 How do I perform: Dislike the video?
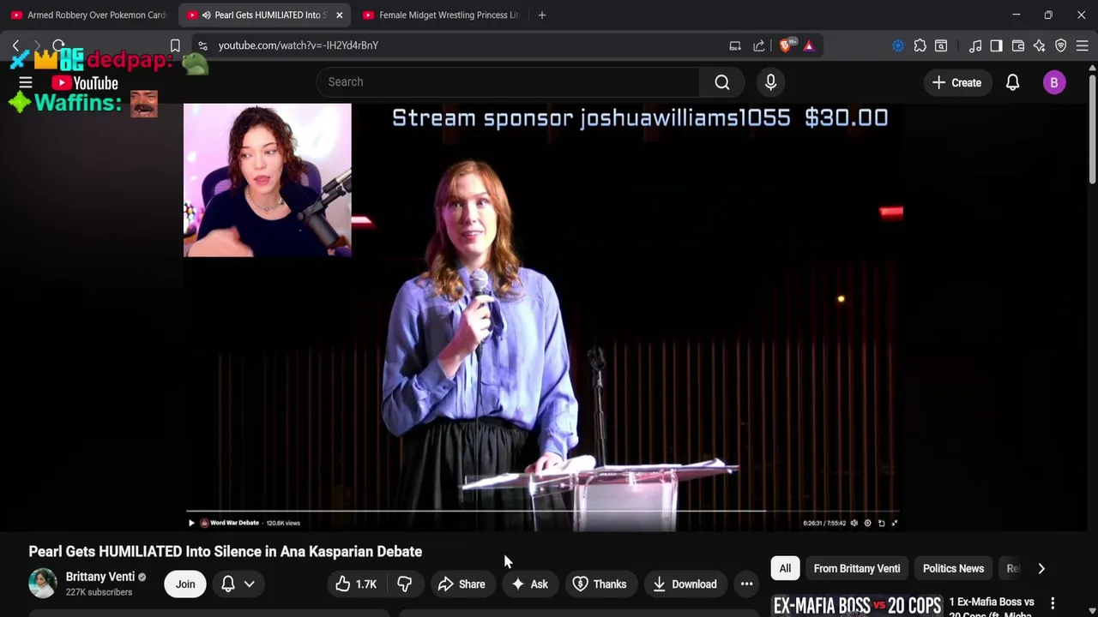[404, 584]
